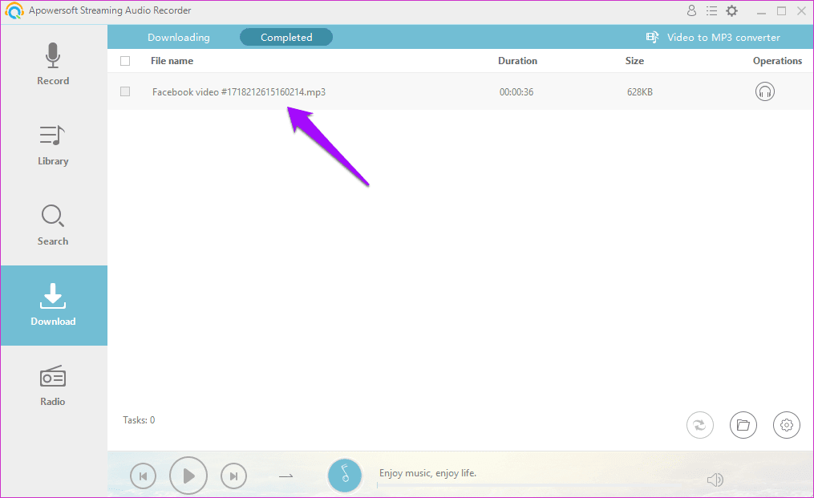Minimize the Apowersoft window

(x=762, y=11)
